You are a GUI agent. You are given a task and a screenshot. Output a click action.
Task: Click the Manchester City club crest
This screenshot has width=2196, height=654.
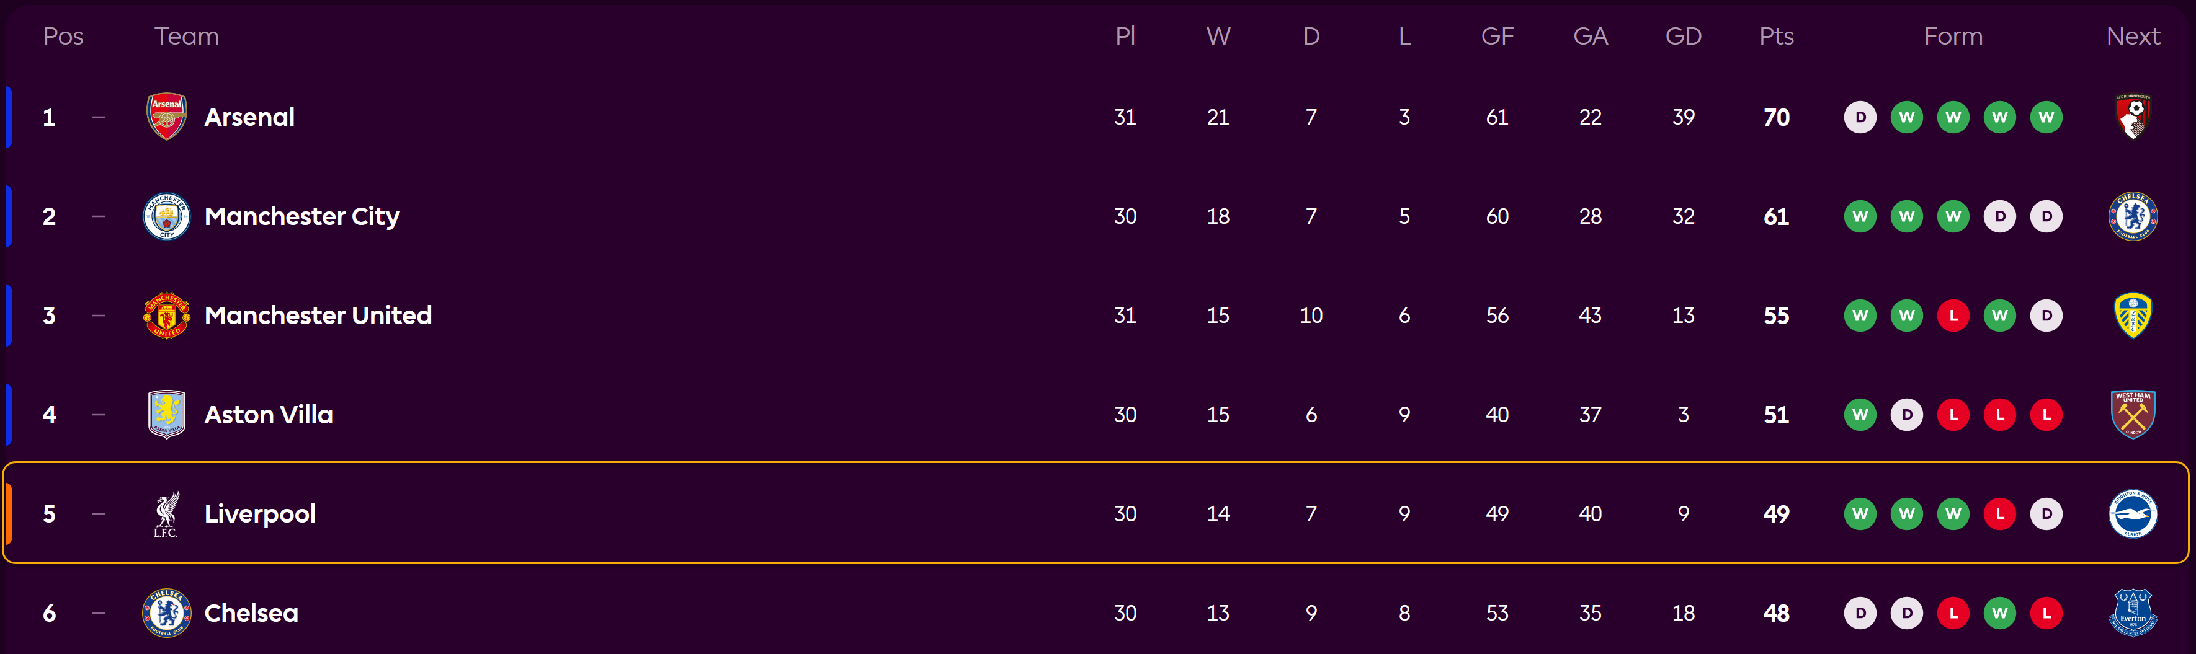tap(166, 216)
